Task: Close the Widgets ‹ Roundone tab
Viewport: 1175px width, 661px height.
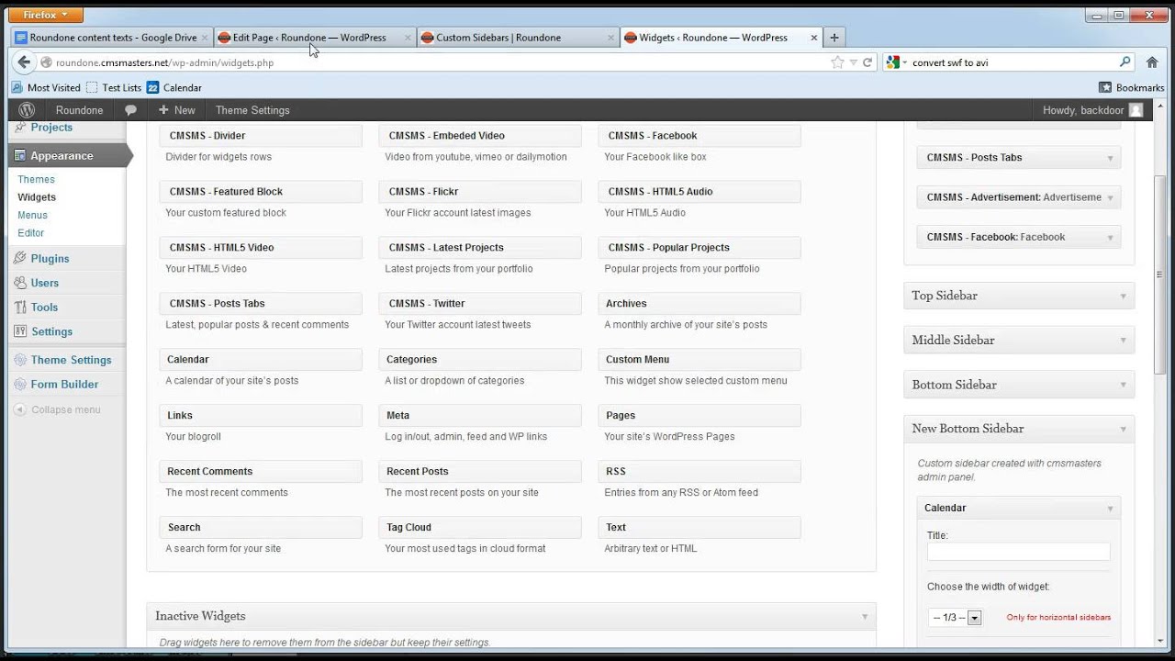Action: (813, 38)
